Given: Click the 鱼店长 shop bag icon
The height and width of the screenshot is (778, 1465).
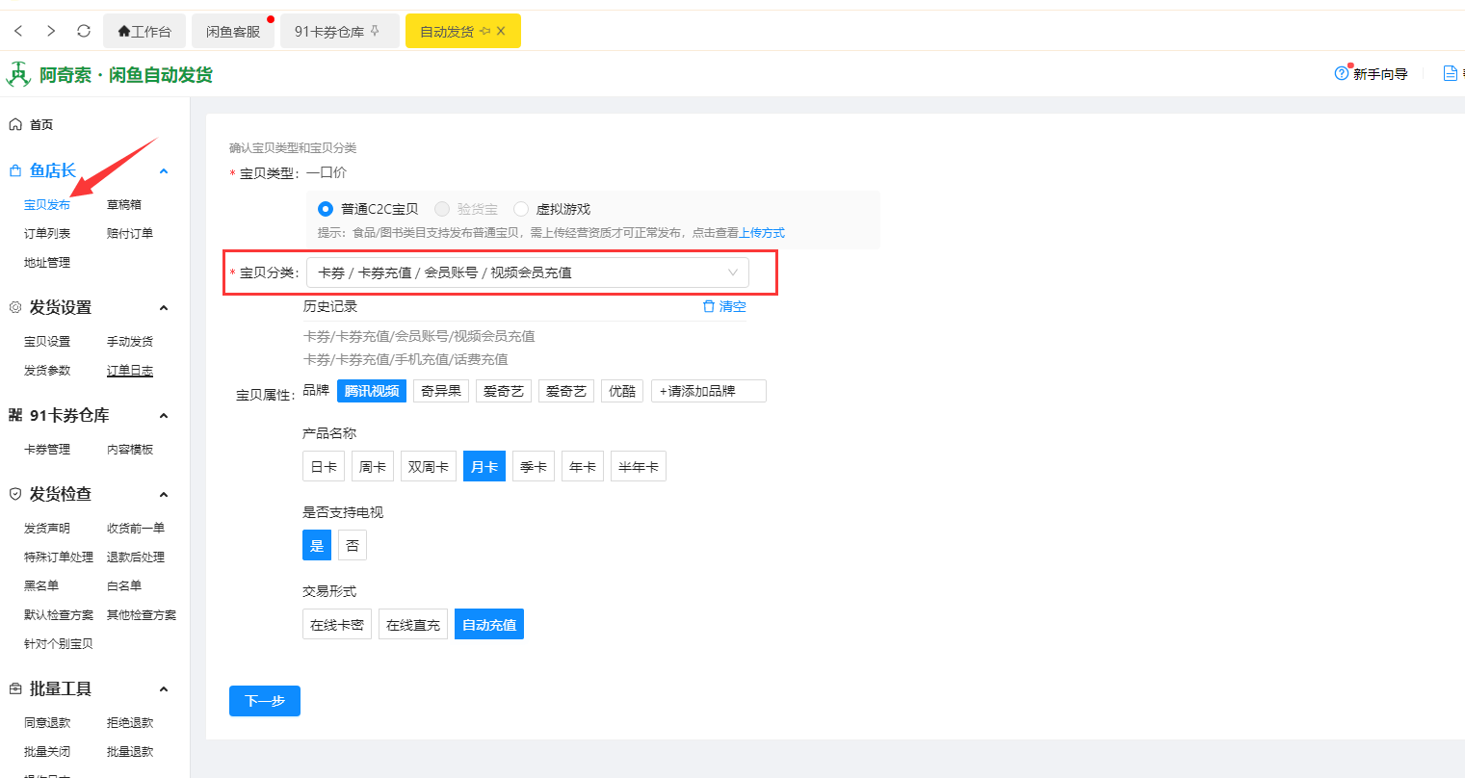Looking at the screenshot, I should pos(15,170).
